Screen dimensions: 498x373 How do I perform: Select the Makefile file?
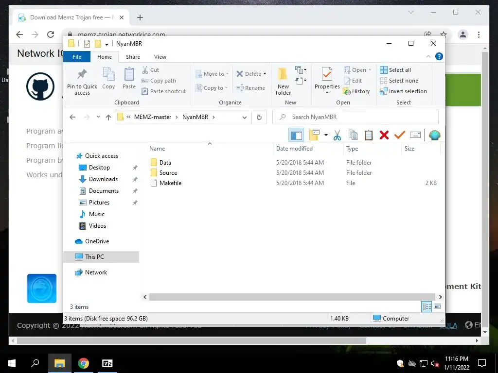click(171, 183)
